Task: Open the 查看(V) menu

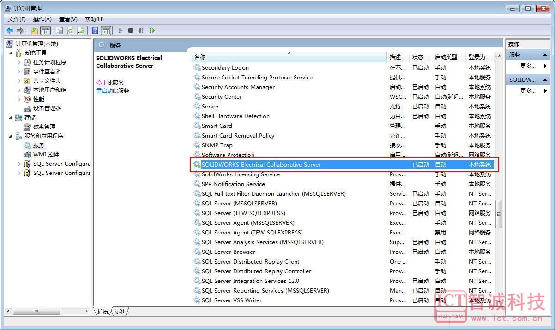Action: click(x=68, y=19)
